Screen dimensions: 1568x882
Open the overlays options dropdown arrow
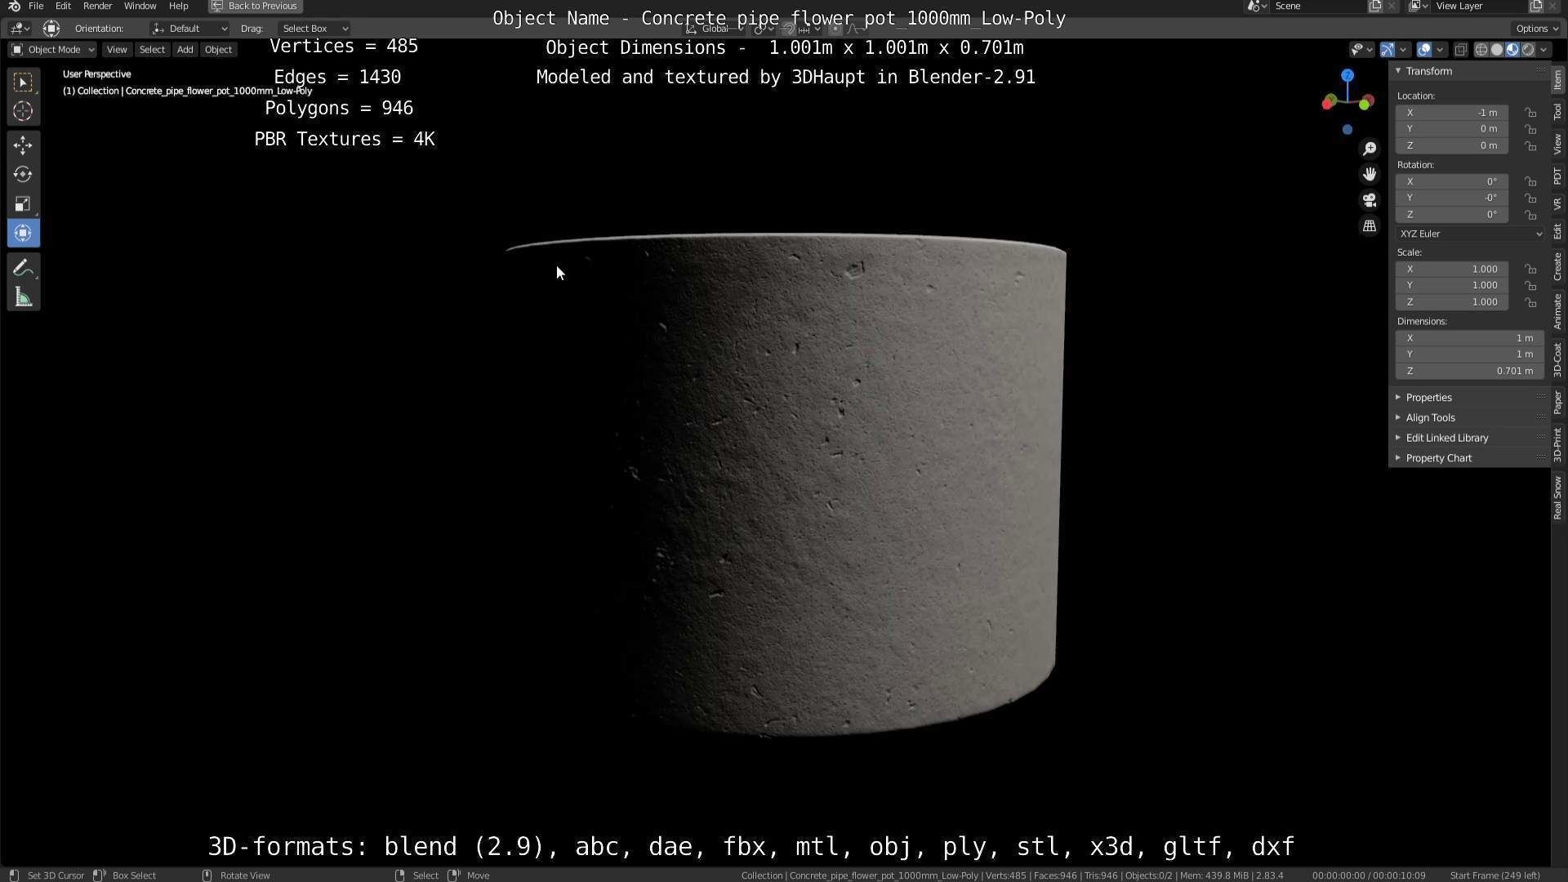(1440, 50)
